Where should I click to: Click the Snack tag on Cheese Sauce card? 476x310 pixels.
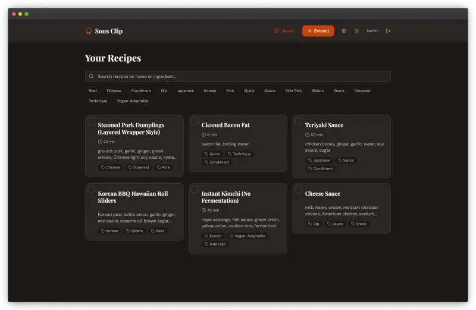(359, 224)
